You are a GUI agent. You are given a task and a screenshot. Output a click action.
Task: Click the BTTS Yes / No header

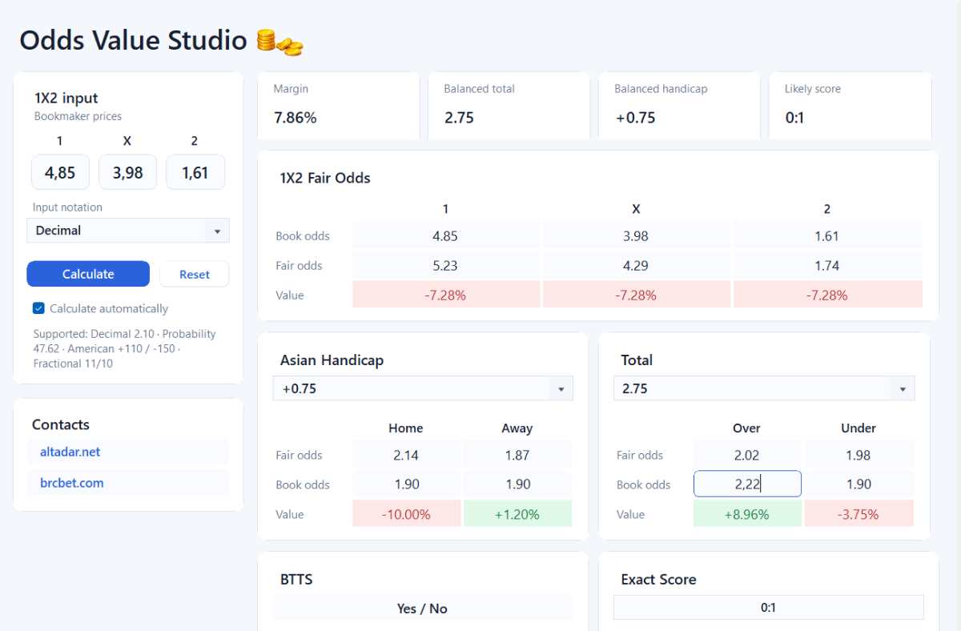coord(423,609)
